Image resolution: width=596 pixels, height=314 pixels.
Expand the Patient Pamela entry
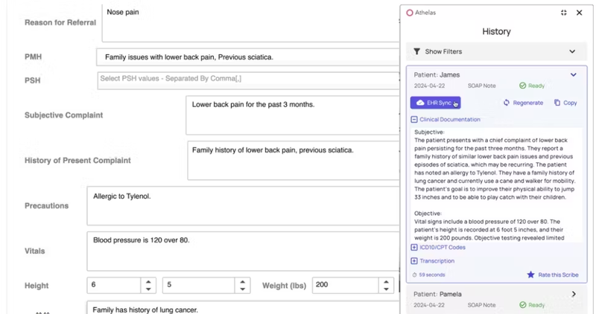pyautogui.click(x=496, y=299)
